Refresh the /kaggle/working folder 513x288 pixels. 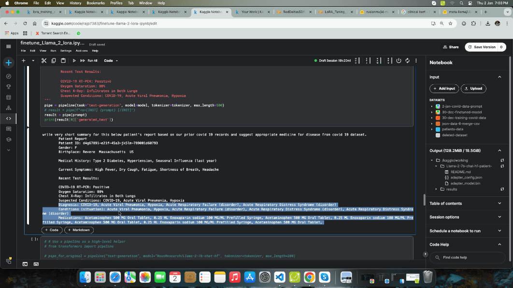point(502,160)
